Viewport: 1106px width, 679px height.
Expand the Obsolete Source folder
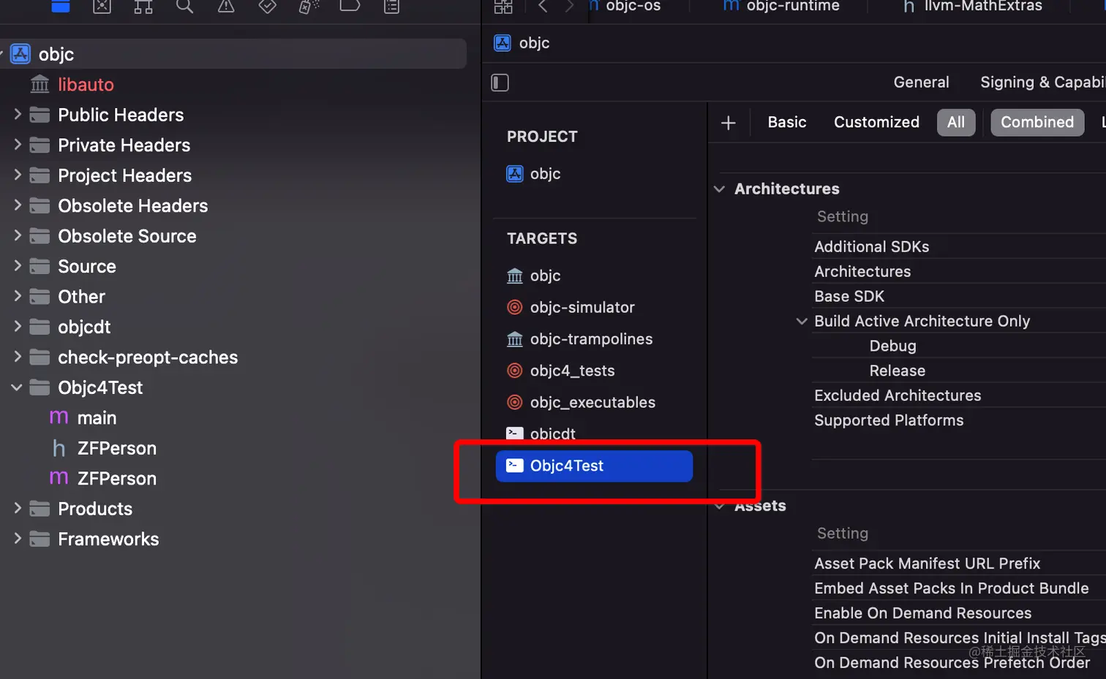tap(18, 236)
